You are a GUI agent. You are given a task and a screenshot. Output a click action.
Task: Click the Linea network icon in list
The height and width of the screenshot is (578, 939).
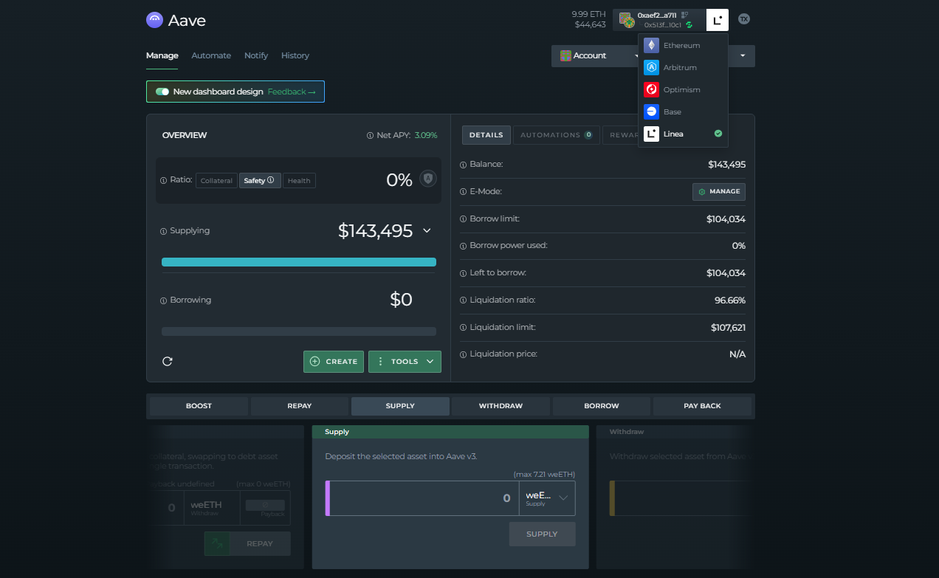[x=651, y=134]
